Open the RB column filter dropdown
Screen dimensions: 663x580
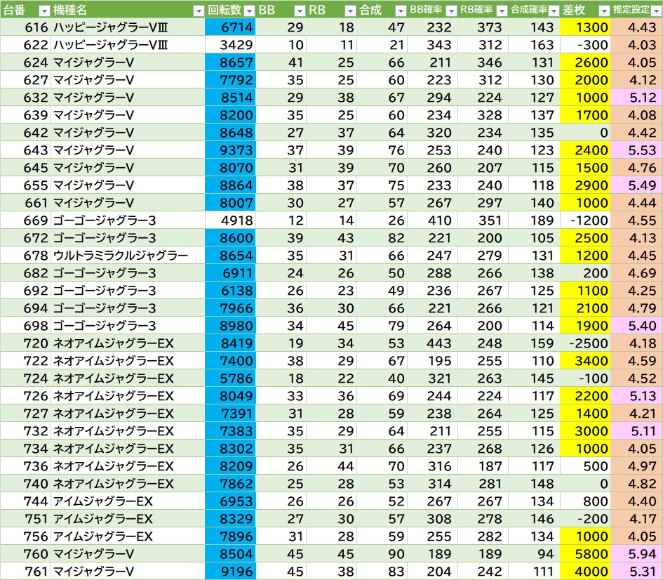coord(350,11)
